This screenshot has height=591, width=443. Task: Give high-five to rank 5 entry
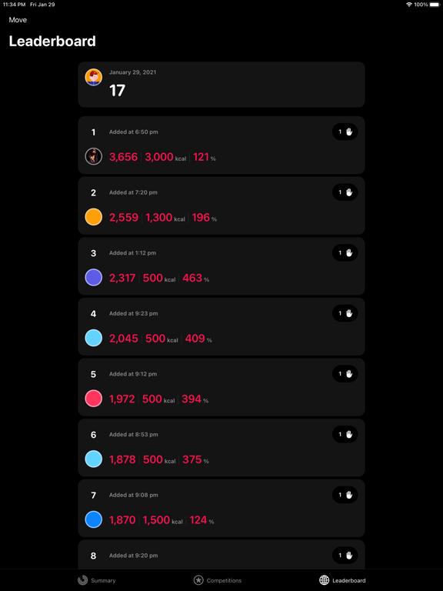coord(345,374)
